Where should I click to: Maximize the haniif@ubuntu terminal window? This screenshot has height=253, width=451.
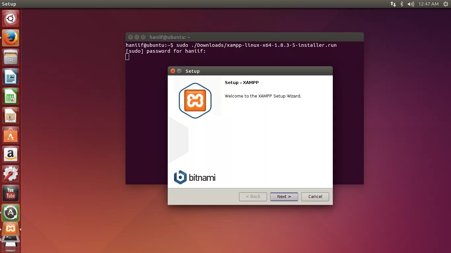point(143,37)
